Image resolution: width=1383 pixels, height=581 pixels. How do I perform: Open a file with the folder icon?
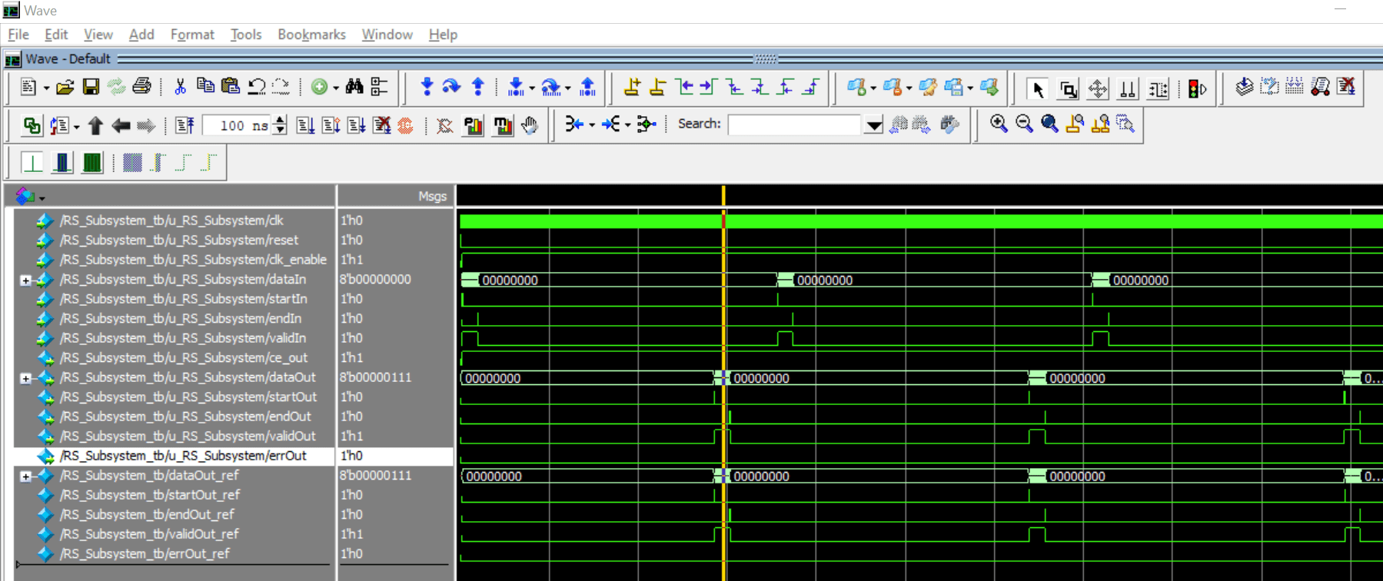tap(65, 88)
